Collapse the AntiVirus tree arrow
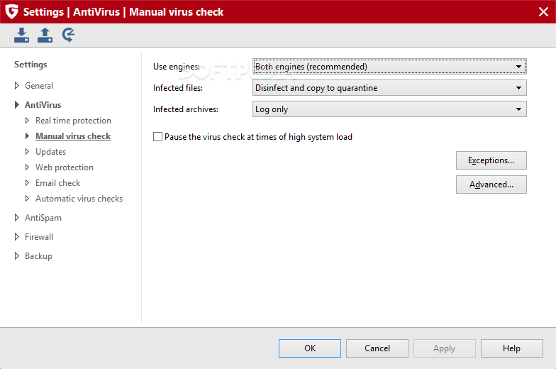This screenshot has height=369, width=556. click(x=17, y=105)
